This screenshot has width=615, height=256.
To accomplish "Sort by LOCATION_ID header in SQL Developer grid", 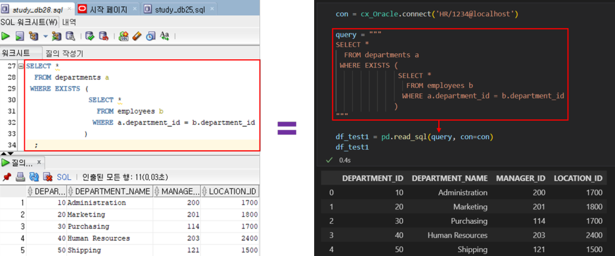I will (230, 191).
